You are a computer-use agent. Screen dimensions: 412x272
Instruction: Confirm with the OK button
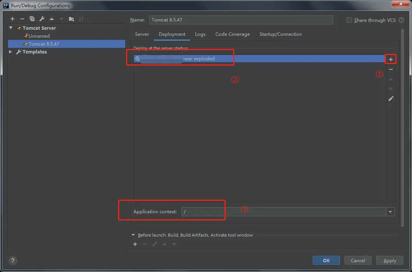(326, 260)
